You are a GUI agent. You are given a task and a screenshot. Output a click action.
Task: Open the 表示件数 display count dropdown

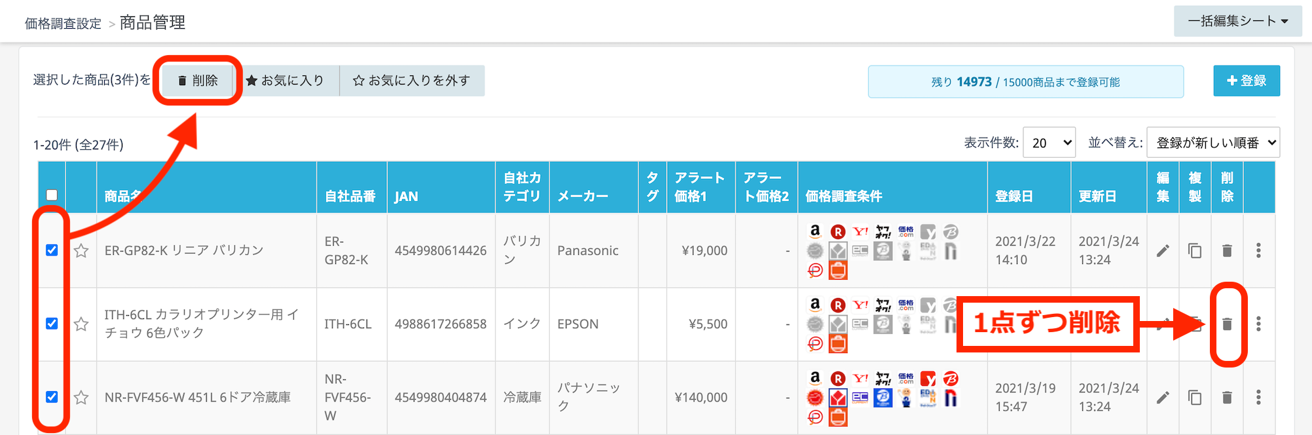click(1049, 143)
